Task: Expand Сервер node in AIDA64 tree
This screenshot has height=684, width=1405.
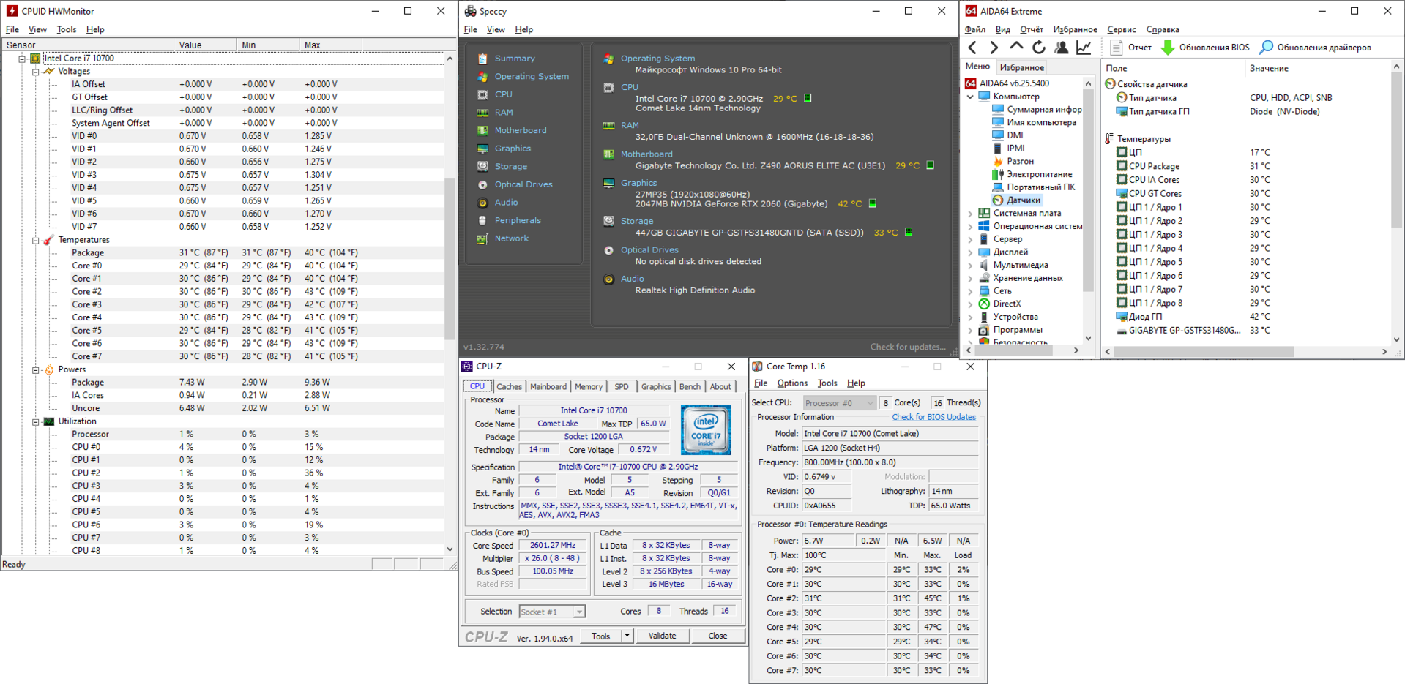Action: (x=971, y=239)
